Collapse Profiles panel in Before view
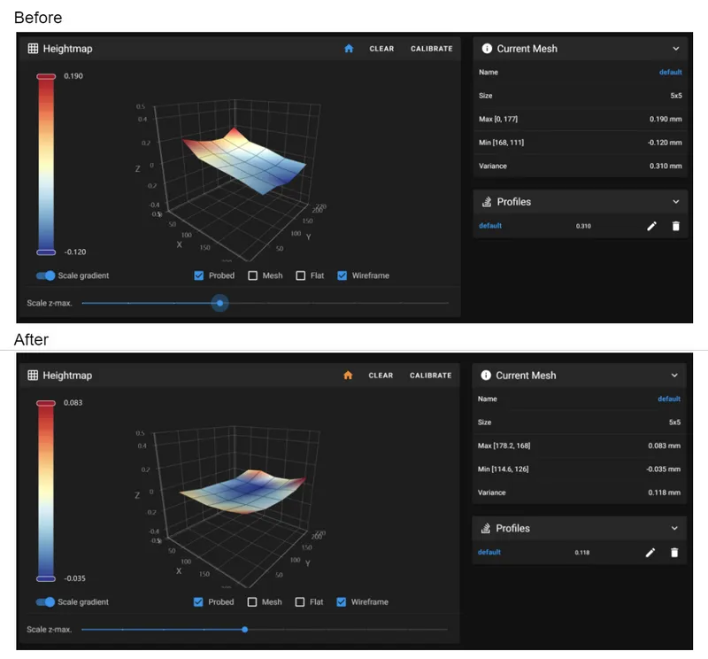Image resolution: width=708 pixels, height=659 pixels. click(x=675, y=202)
